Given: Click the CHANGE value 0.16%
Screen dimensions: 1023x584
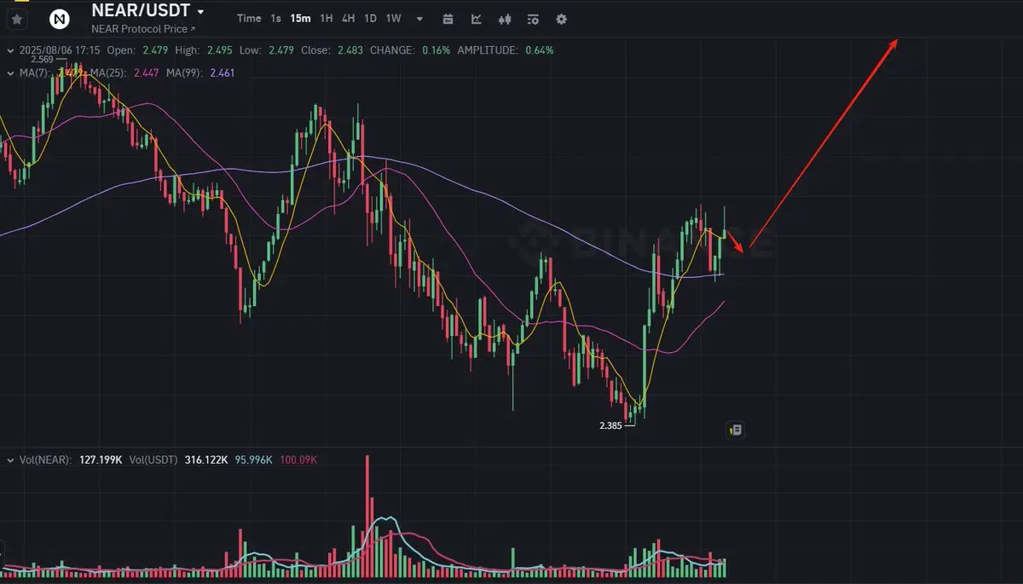Looking at the screenshot, I should (x=436, y=50).
